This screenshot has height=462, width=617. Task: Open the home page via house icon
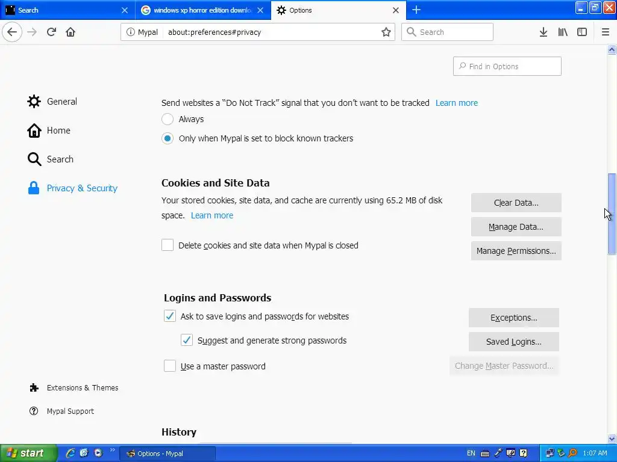tap(70, 32)
